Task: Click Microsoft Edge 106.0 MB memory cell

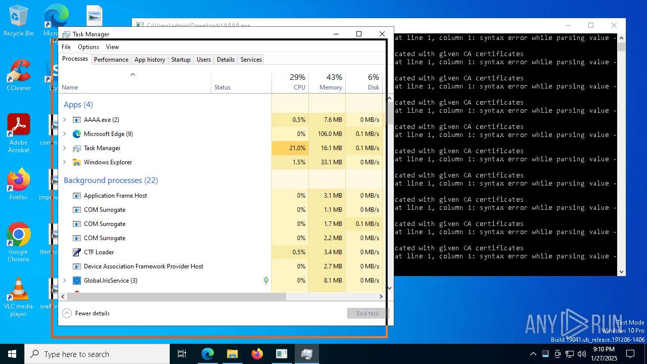Action: 327,134
